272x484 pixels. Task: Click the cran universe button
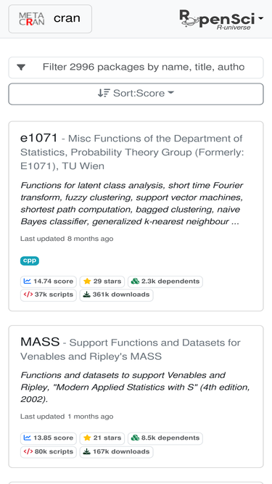click(50, 19)
